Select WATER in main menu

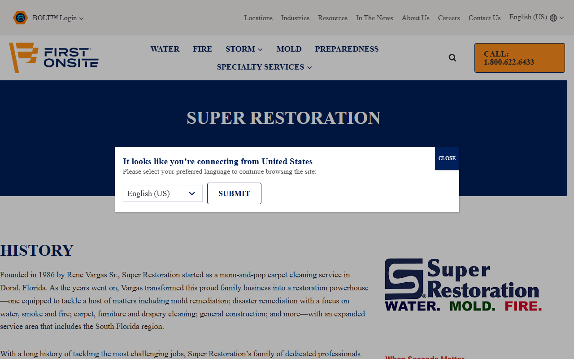pyautogui.click(x=165, y=49)
